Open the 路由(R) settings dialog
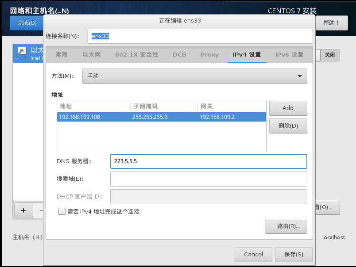The width and height of the screenshot is (356, 267). click(x=286, y=226)
